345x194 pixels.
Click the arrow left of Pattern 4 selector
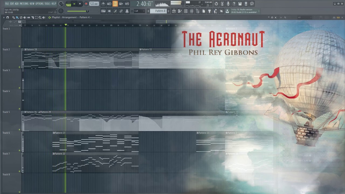click(148, 11)
